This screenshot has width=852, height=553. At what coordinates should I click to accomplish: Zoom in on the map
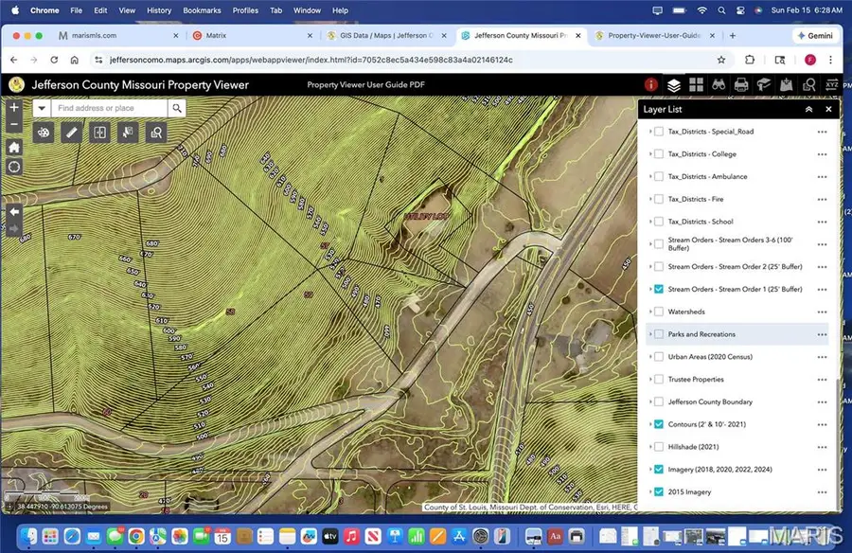[14, 107]
